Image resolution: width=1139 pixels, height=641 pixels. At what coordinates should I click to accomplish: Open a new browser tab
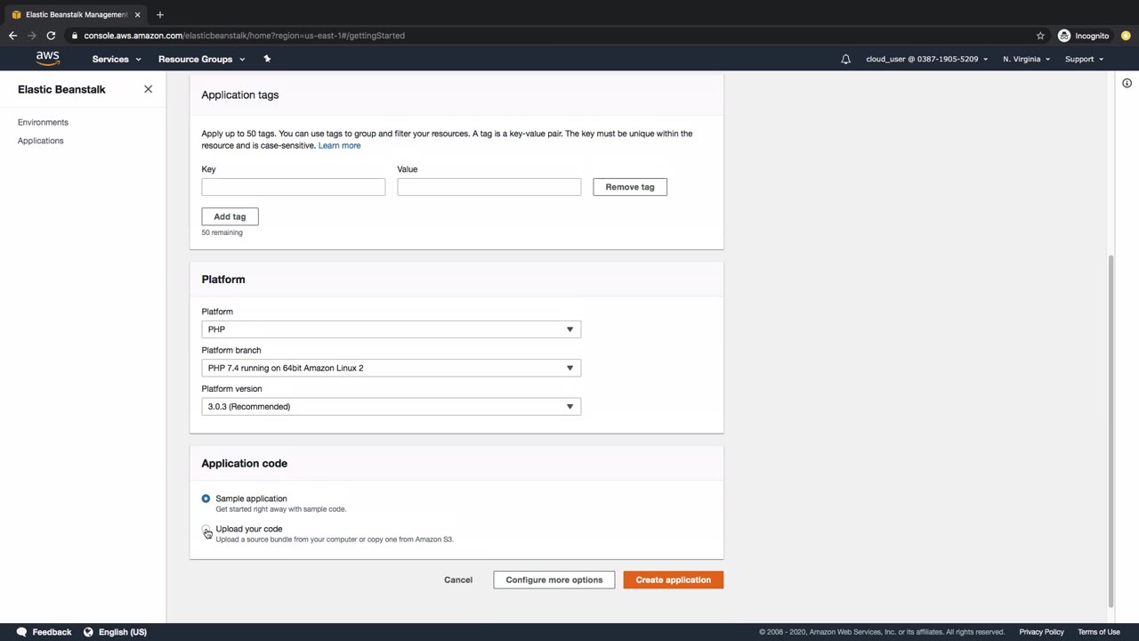coord(160,14)
